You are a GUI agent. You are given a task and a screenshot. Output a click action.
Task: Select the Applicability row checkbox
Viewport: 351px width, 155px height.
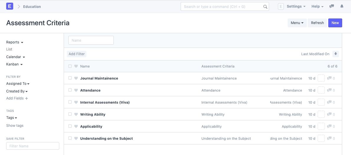pos(70,126)
